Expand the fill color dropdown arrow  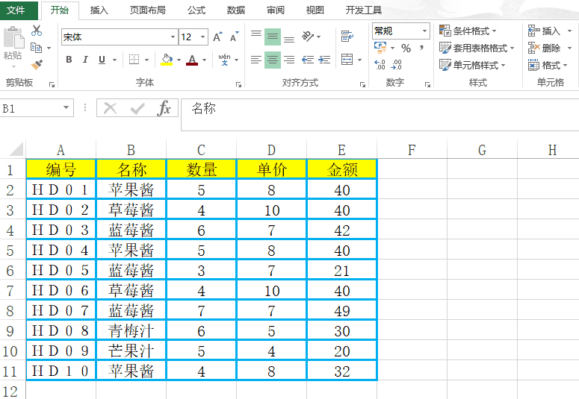click(179, 60)
